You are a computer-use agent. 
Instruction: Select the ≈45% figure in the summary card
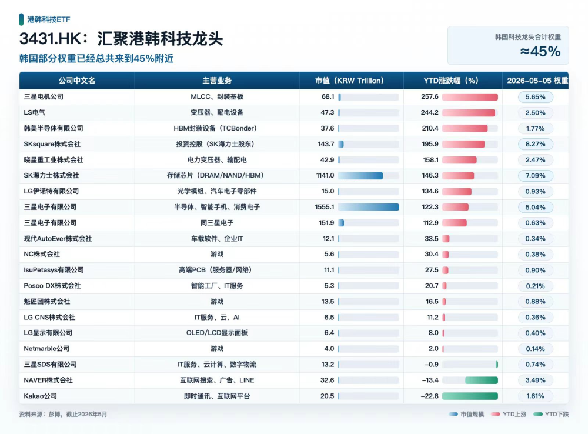pos(540,51)
